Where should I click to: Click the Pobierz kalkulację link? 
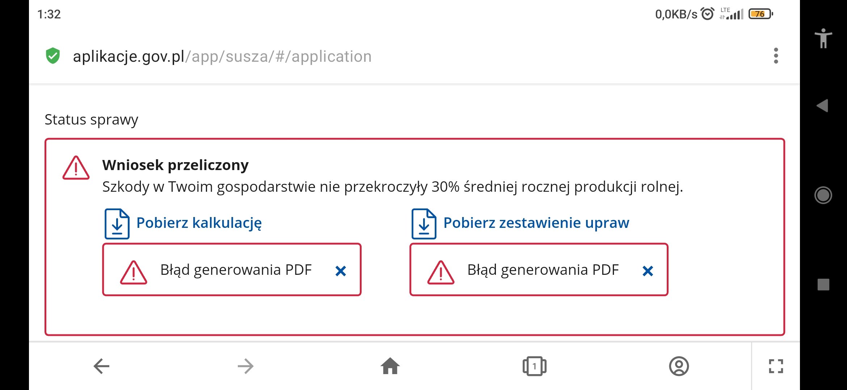[x=199, y=223]
